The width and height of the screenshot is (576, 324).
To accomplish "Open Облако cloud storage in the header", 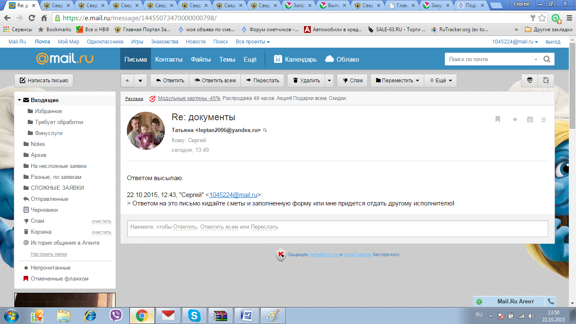I will 342,59.
